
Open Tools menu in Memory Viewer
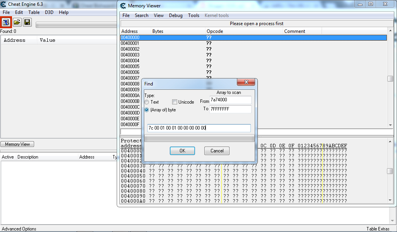click(x=194, y=15)
